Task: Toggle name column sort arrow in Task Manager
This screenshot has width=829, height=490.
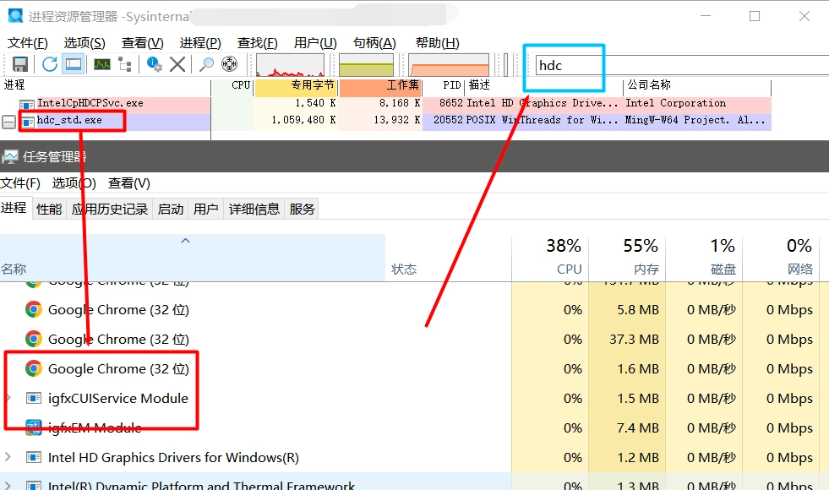Action: pyautogui.click(x=185, y=241)
